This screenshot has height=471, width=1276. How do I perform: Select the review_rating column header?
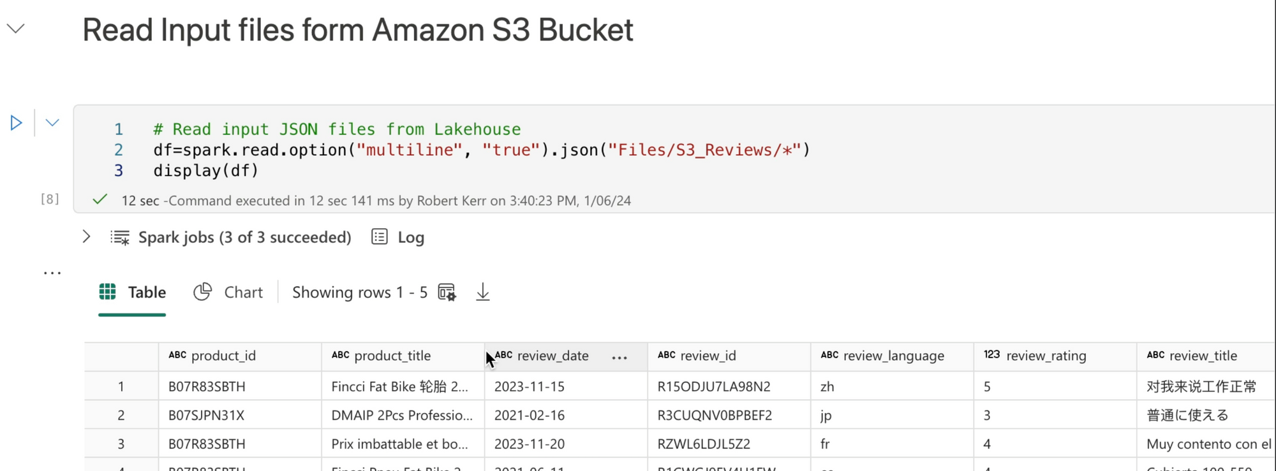[x=1046, y=356]
